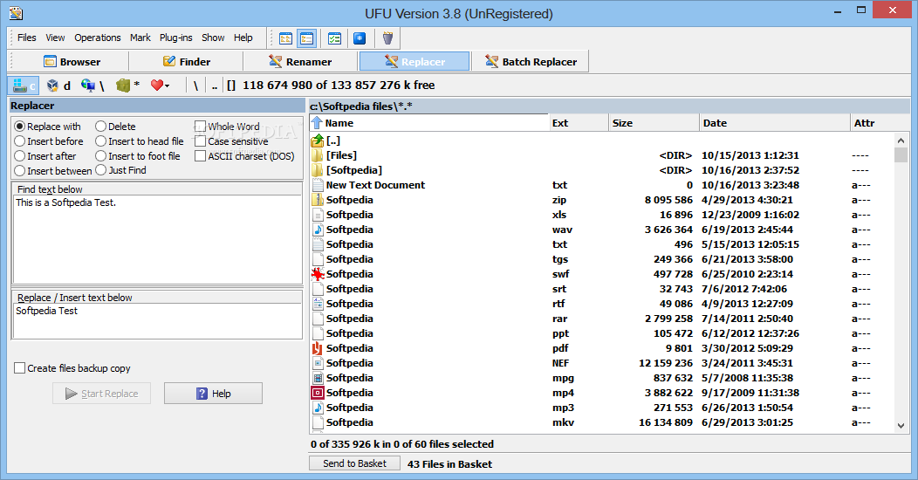918x480 pixels.
Task: Open the Mark menu
Action: [140, 38]
